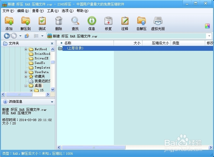Open the 编辑(D) menu
This screenshot has height=157, width=214.
pos(23,11)
